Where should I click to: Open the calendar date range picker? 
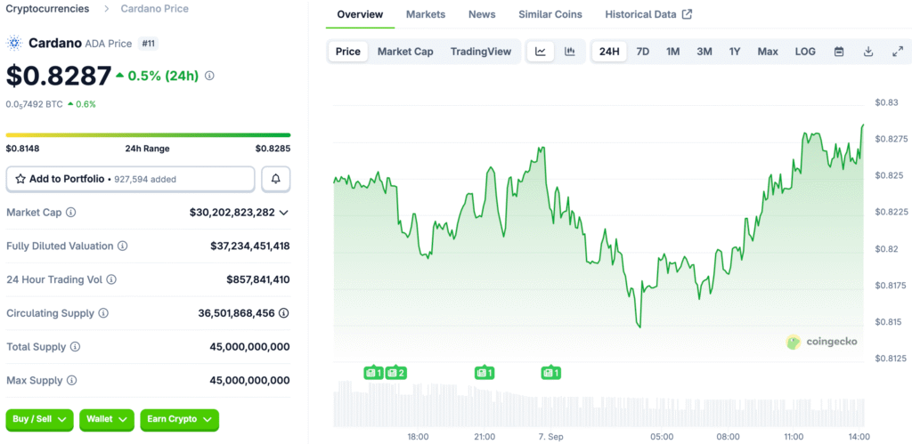[839, 52]
